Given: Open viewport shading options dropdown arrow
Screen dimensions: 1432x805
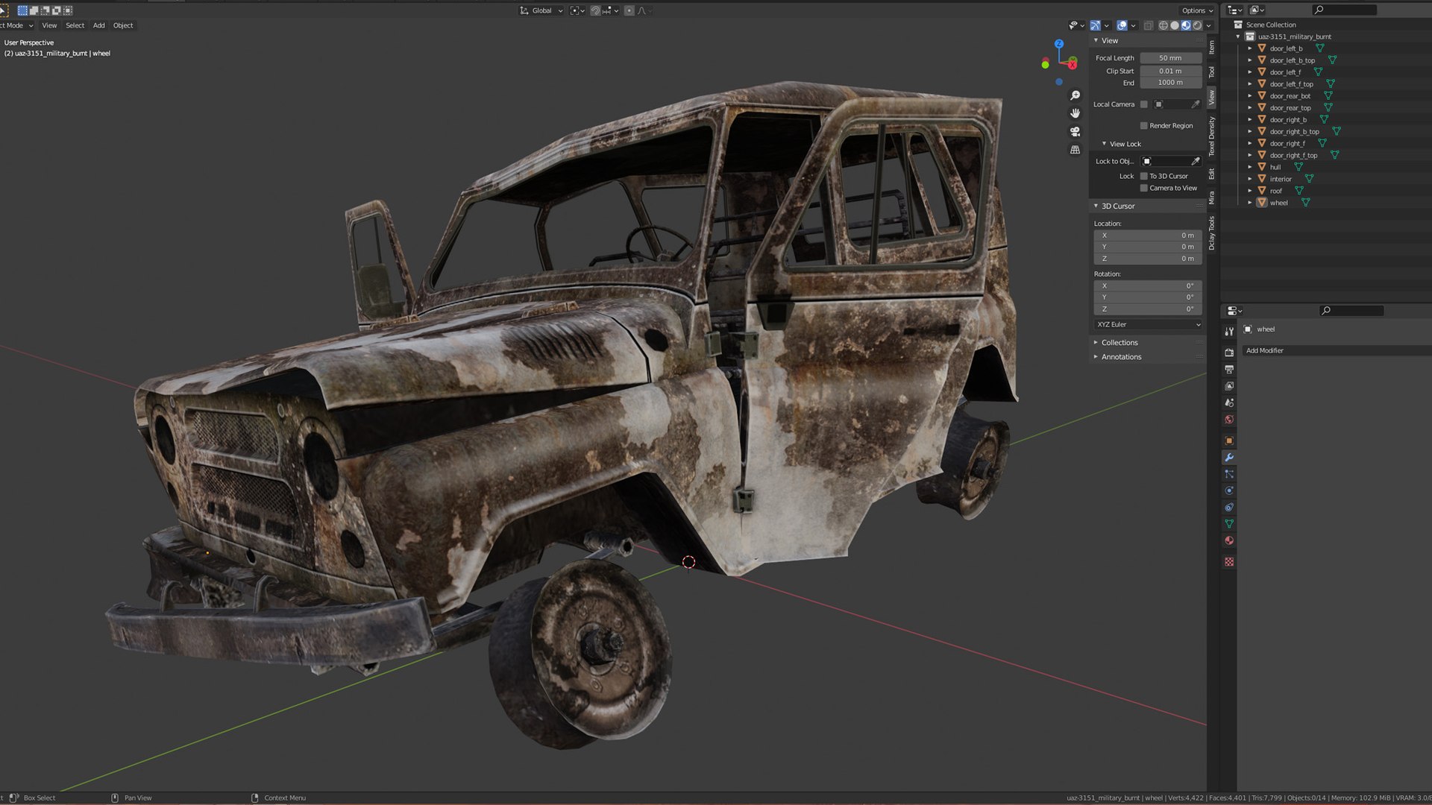Looking at the screenshot, I should 1209,25.
